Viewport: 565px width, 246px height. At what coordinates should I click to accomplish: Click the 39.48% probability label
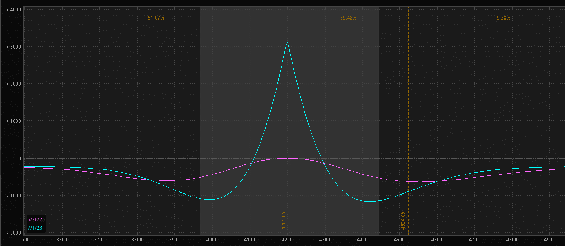click(348, 18)
